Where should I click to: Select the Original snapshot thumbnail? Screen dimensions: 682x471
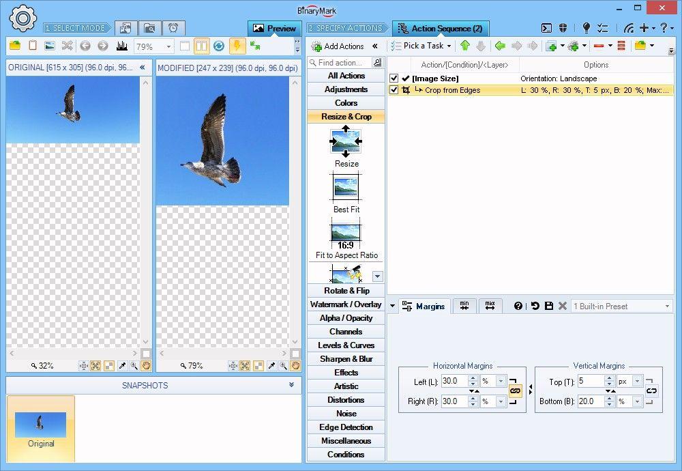(41, 429)
